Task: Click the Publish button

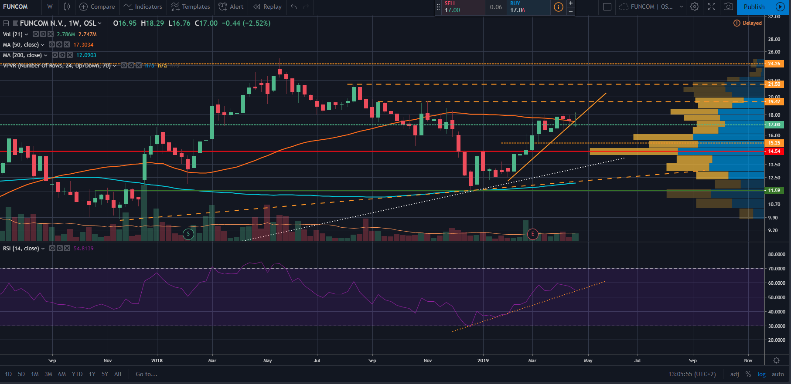Action: (x=754, y=7)
